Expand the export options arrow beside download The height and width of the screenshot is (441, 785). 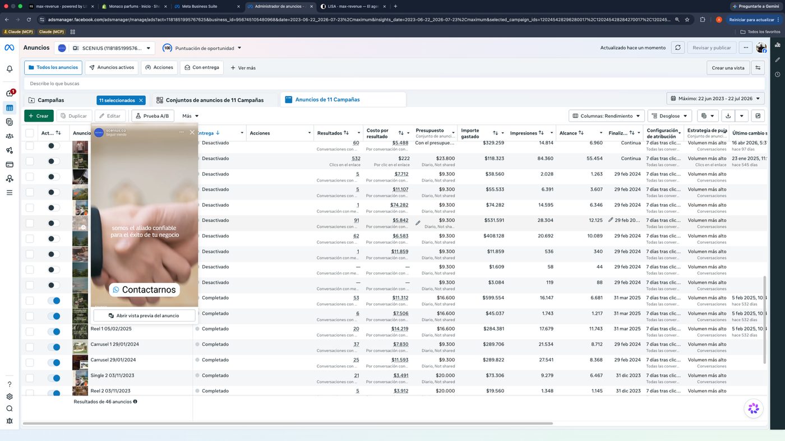coord(742,116)
